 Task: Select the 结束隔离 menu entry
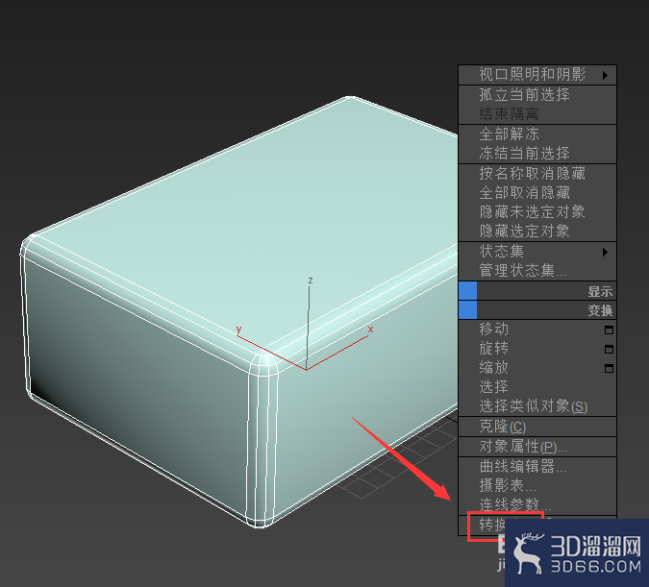tap(537, 113)
